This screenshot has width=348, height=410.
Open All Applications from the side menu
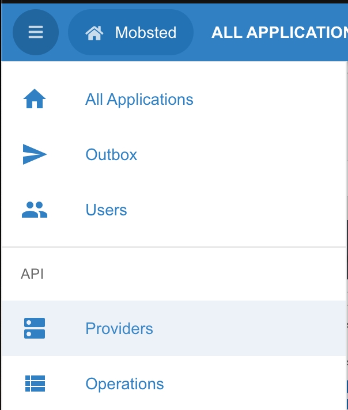[x=139, y=100]
